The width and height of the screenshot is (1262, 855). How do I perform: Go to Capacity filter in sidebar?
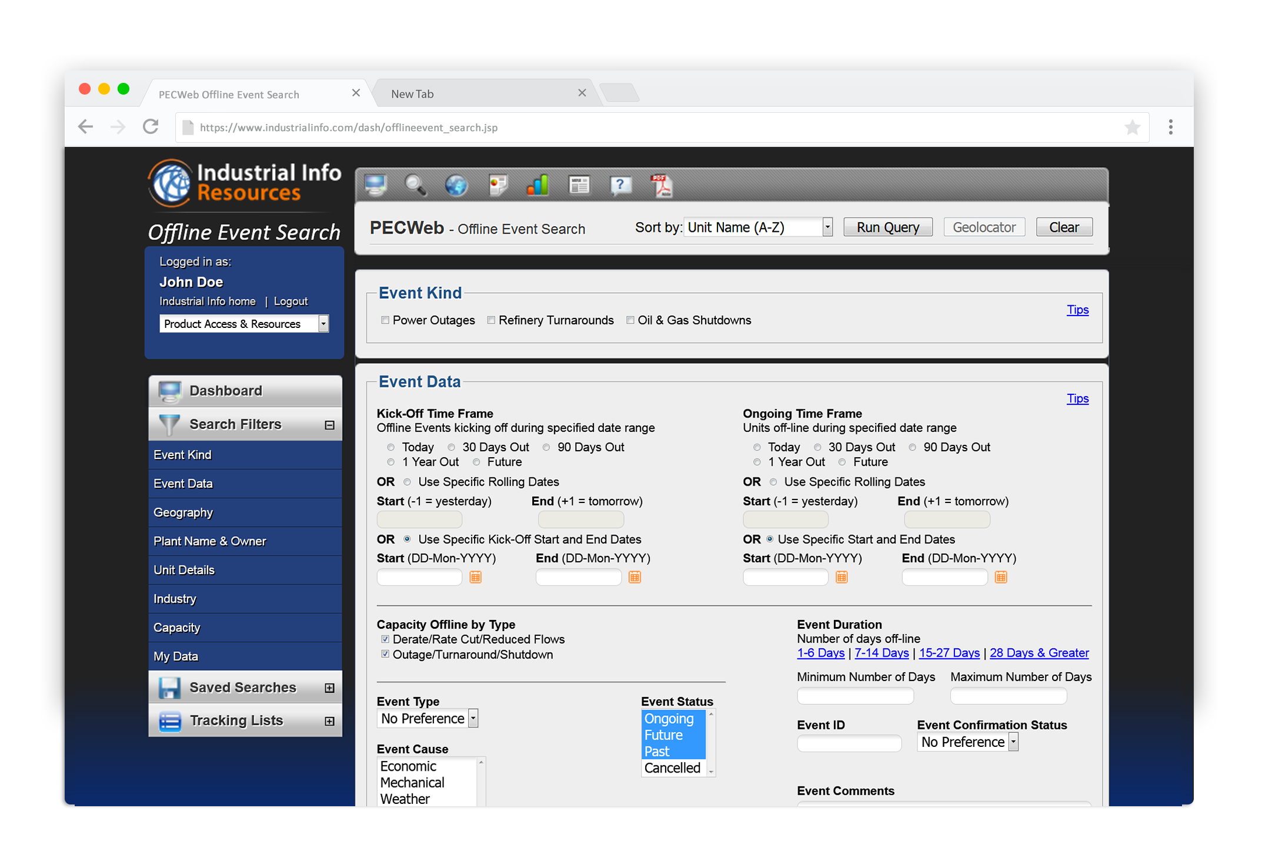[x=245, y=628]
